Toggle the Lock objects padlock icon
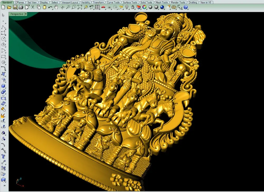 click(x=133, y=7)
